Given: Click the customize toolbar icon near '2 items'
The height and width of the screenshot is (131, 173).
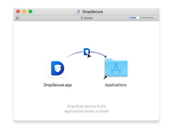Looking at the screenshot, I should coord(17,18).
